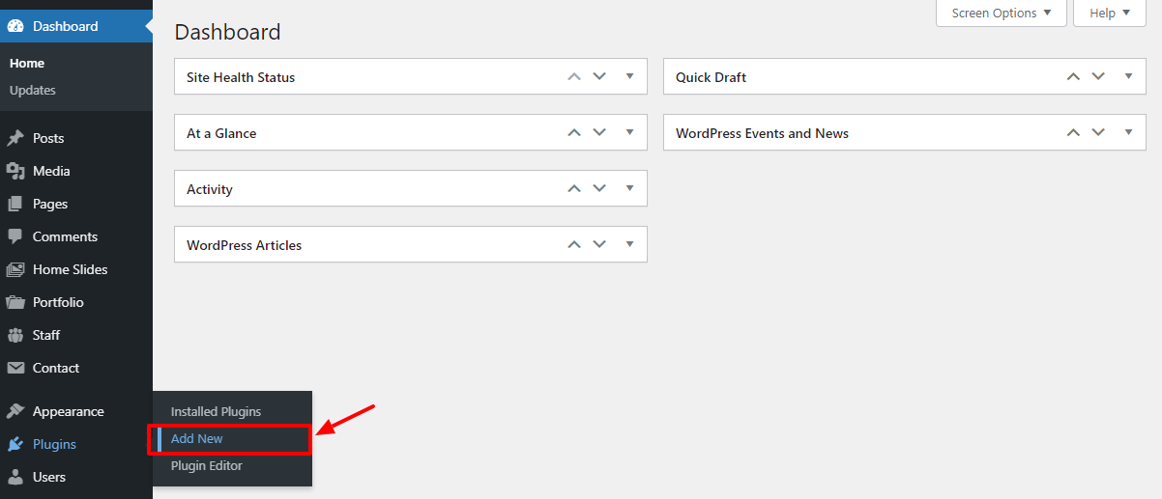Toggle the Quick Draft panel triangle
Screen dimensions: 1162x499
click(x=1128, y=76)
